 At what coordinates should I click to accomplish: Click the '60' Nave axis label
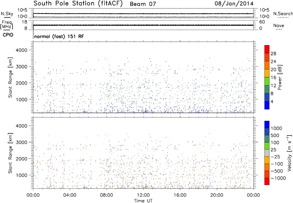coord(262,22)
